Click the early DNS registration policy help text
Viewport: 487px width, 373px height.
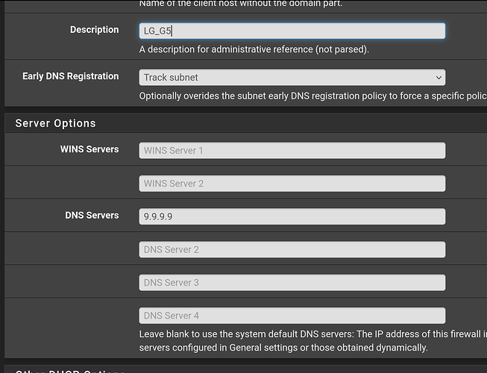tap(312, 96)
